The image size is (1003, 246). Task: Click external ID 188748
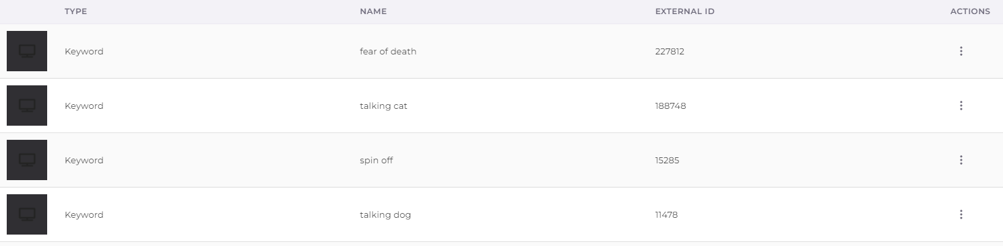click(x=670, y=106)
